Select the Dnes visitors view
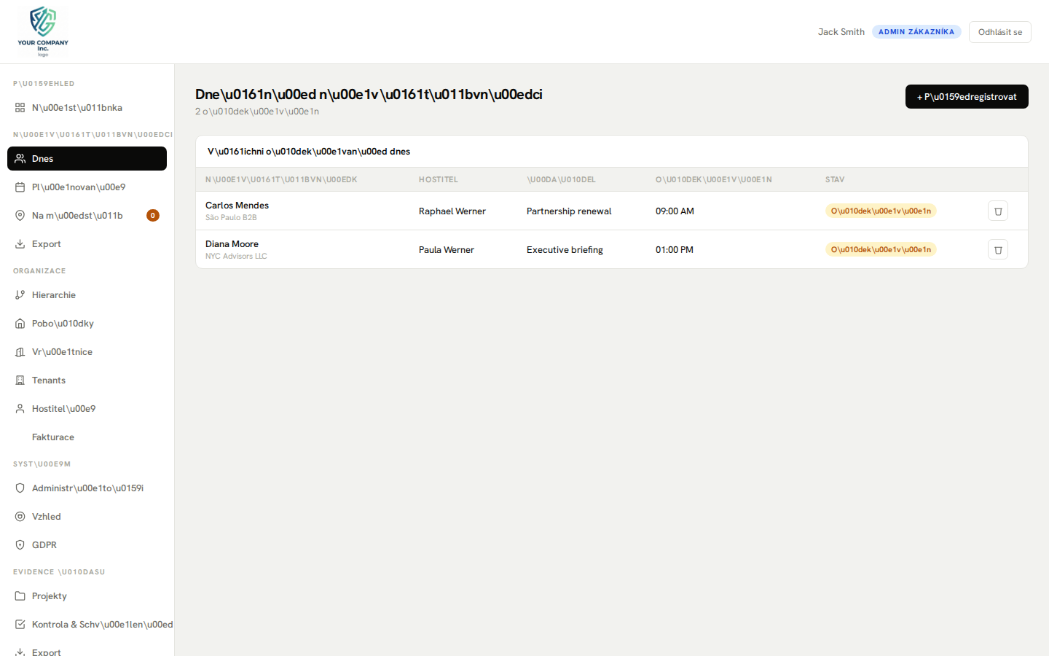This screenshot has width=1049, height=656. tap(44, 158)
